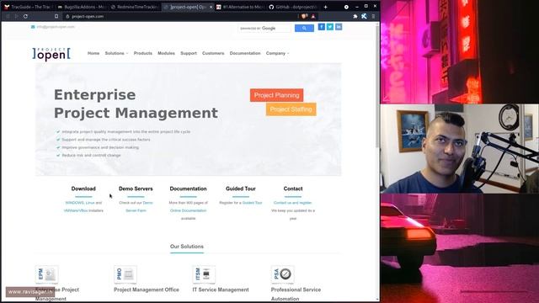Open the Documentation menu item
Image resolution: width=539 pixels, height=303 pixels.
point(245,53)
